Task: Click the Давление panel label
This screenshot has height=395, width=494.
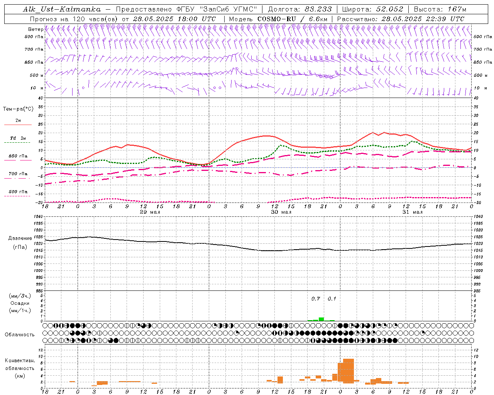Action: pyautogui.click(x=20, y=238)
